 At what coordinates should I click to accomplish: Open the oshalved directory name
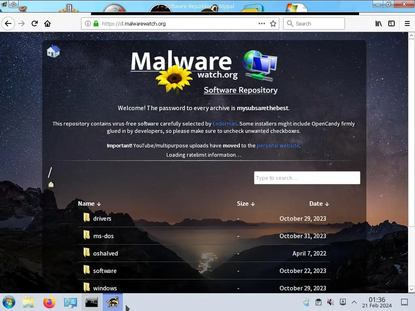[106, 253]
